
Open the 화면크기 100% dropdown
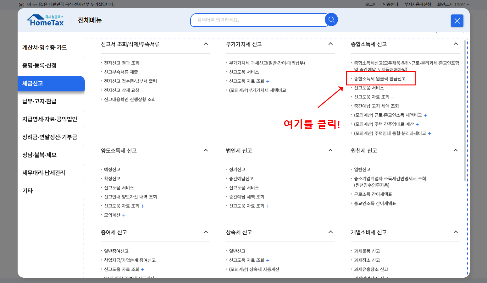coord(452,5)
